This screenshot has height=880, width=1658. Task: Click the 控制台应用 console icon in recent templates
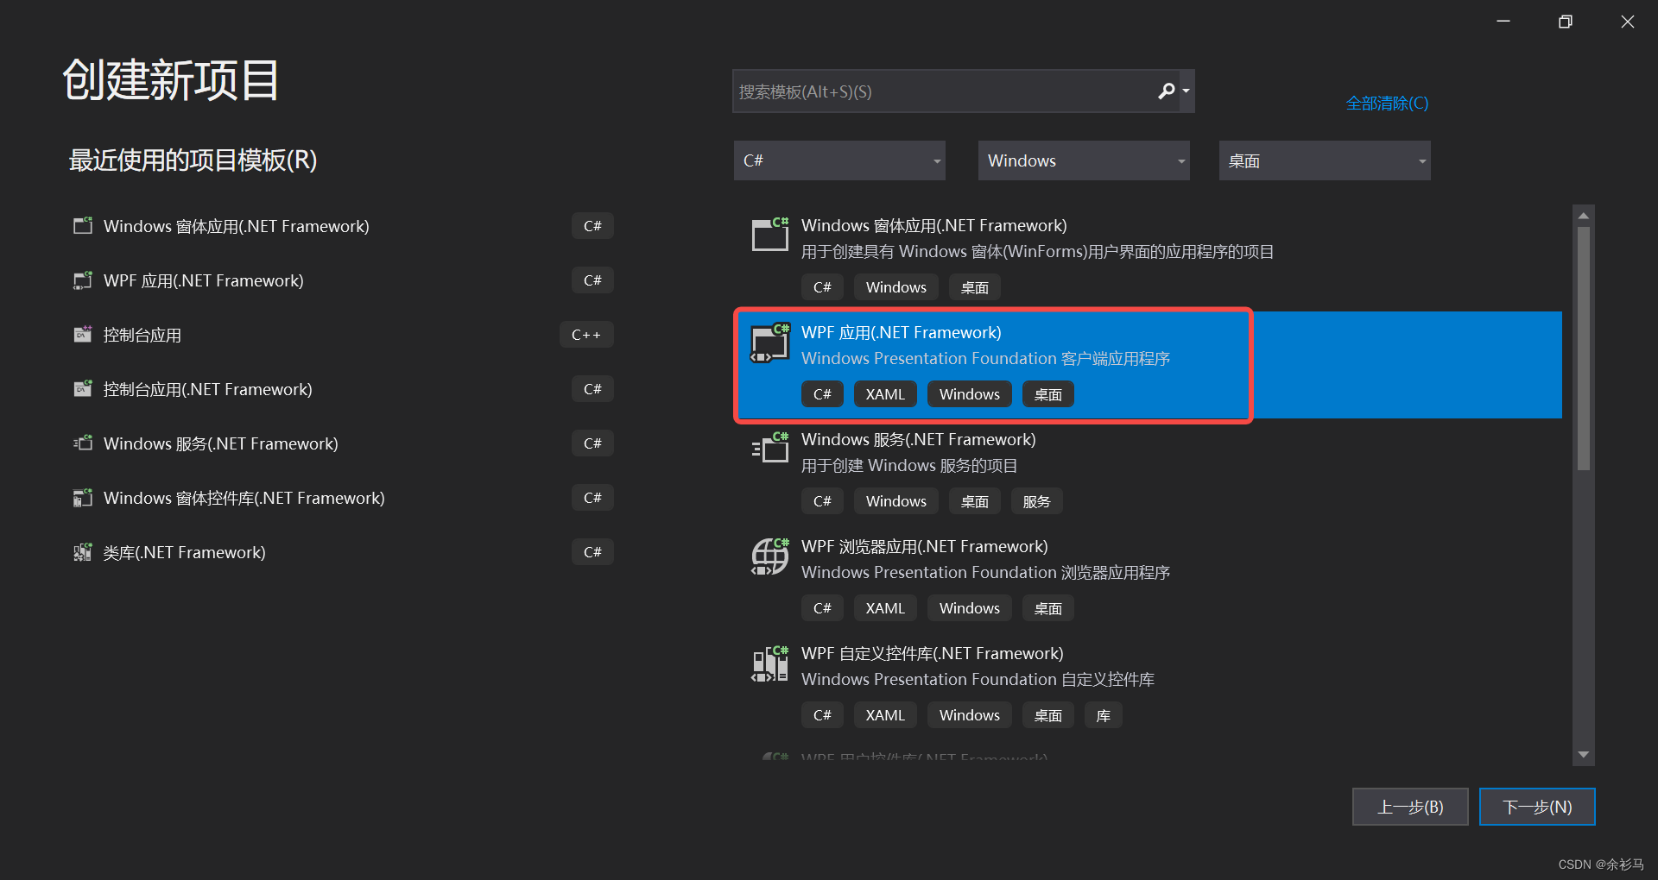[x=82, y=335]
